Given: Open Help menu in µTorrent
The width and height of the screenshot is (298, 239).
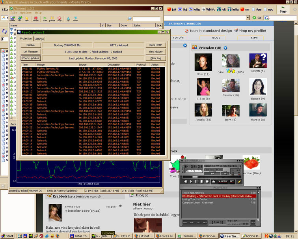Looking at the screenshot, I should coord(38,13).
